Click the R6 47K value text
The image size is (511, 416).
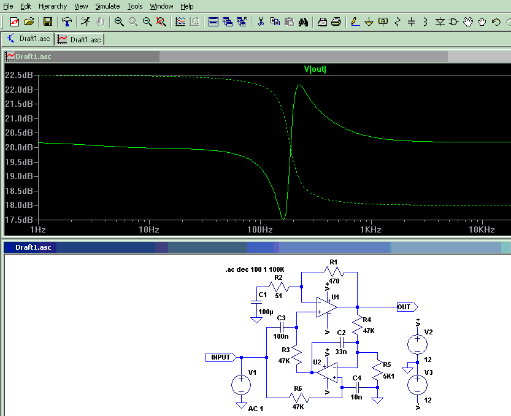(298, 407)
